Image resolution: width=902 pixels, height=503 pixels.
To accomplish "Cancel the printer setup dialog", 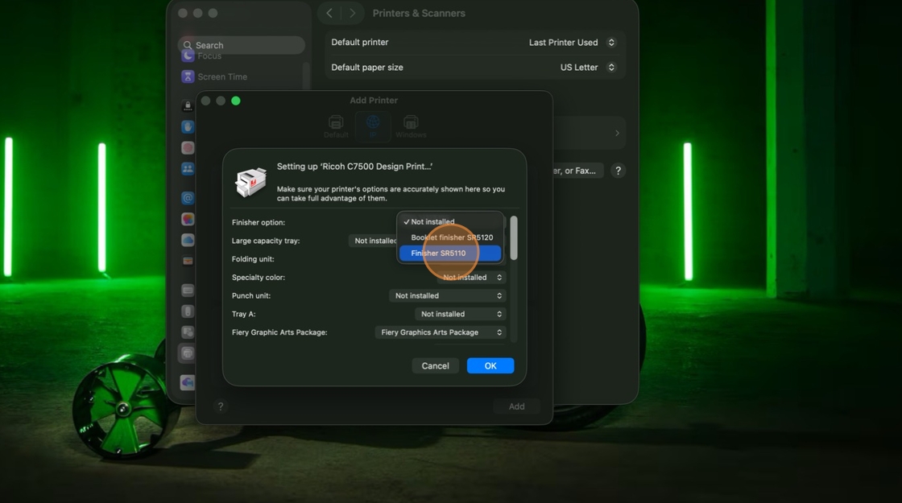I will tap(435, 365).
